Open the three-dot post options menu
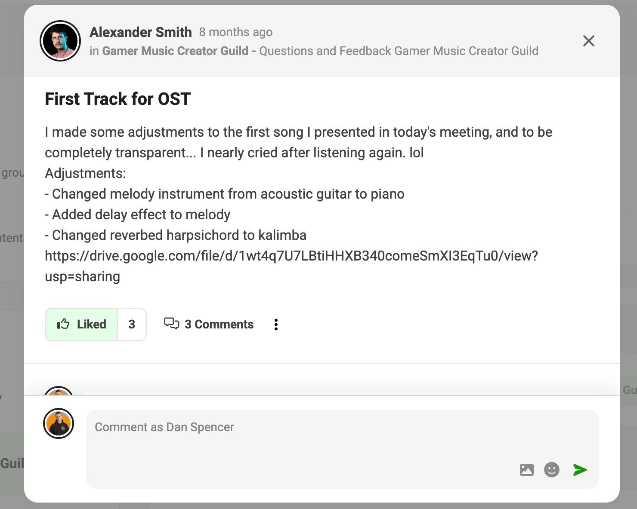The height and width of the screenshot is (509, 637). [276, 325]
